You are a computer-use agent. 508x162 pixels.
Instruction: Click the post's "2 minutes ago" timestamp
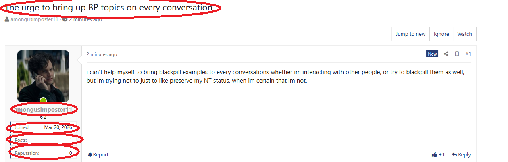(102, 54)
